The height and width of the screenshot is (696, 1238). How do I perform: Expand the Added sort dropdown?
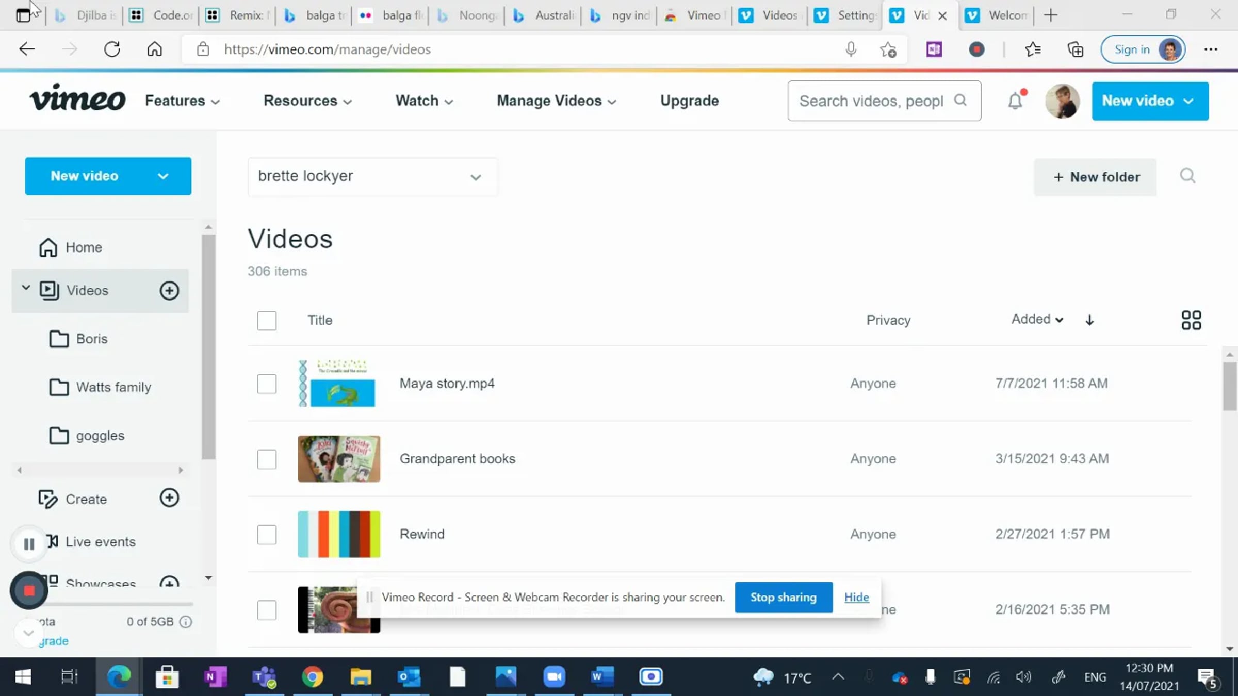(1037, 319)
